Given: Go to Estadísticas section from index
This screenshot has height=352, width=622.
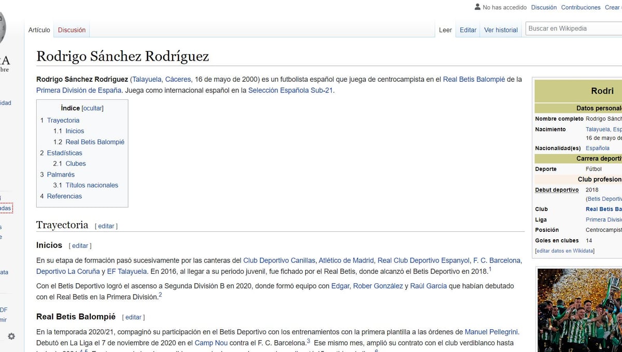Looking at the screenshot, I should (x=64, y=153).
